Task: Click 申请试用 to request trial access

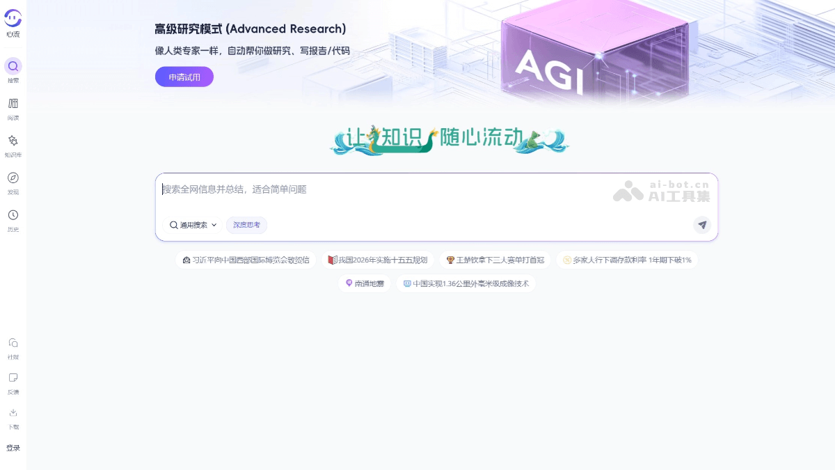Action: tap(184, 77)
